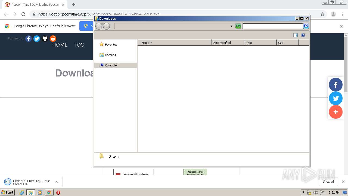Click the Chrome URL address bar

[x=174, y=14]
